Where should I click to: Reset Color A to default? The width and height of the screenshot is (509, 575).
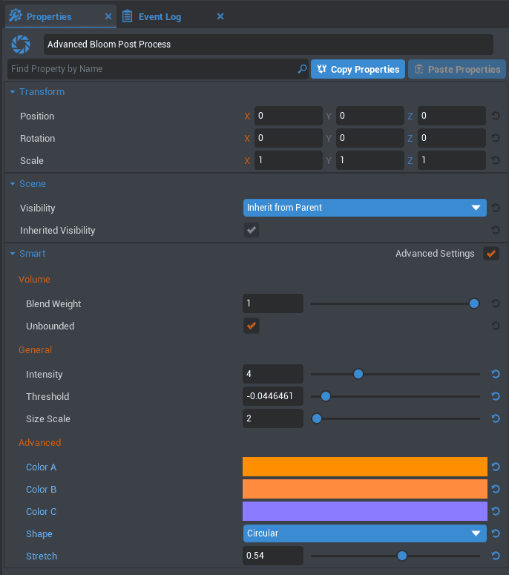pos(496,467)
